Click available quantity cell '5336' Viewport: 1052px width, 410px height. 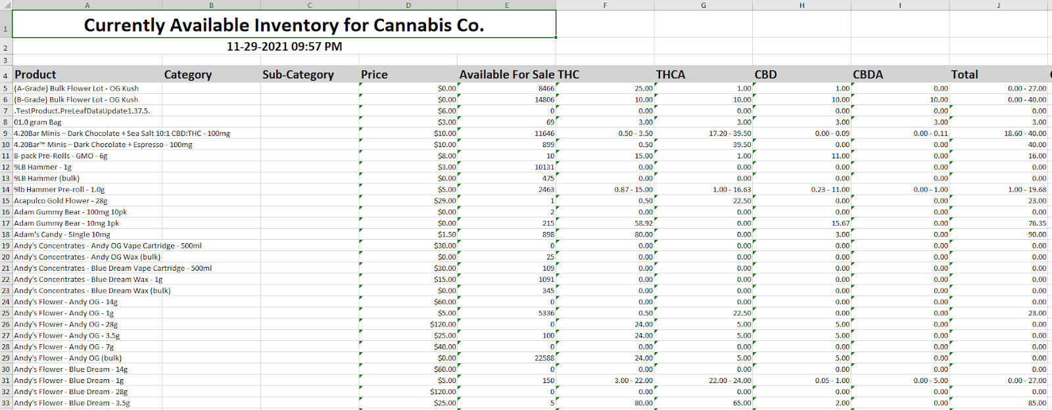click(x=507, y=313)
